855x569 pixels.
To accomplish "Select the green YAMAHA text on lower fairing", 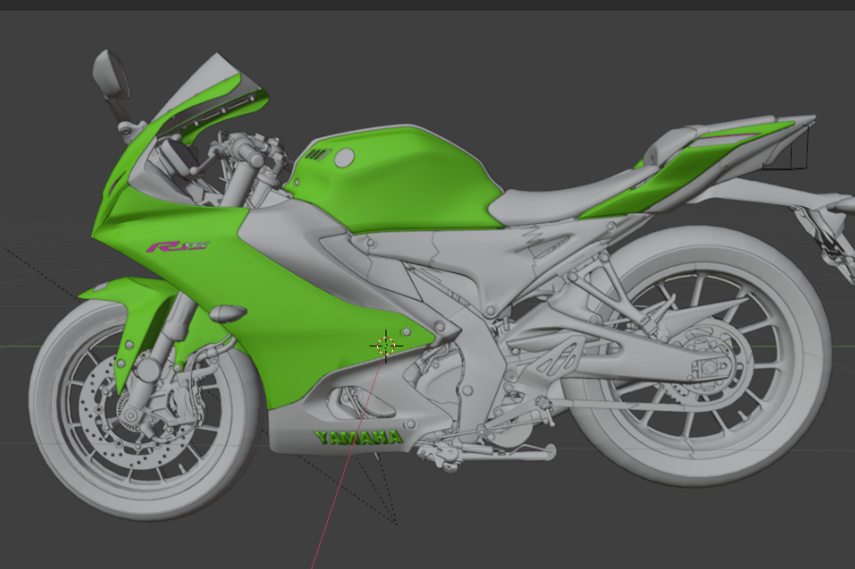I will [x=358, y=437].
